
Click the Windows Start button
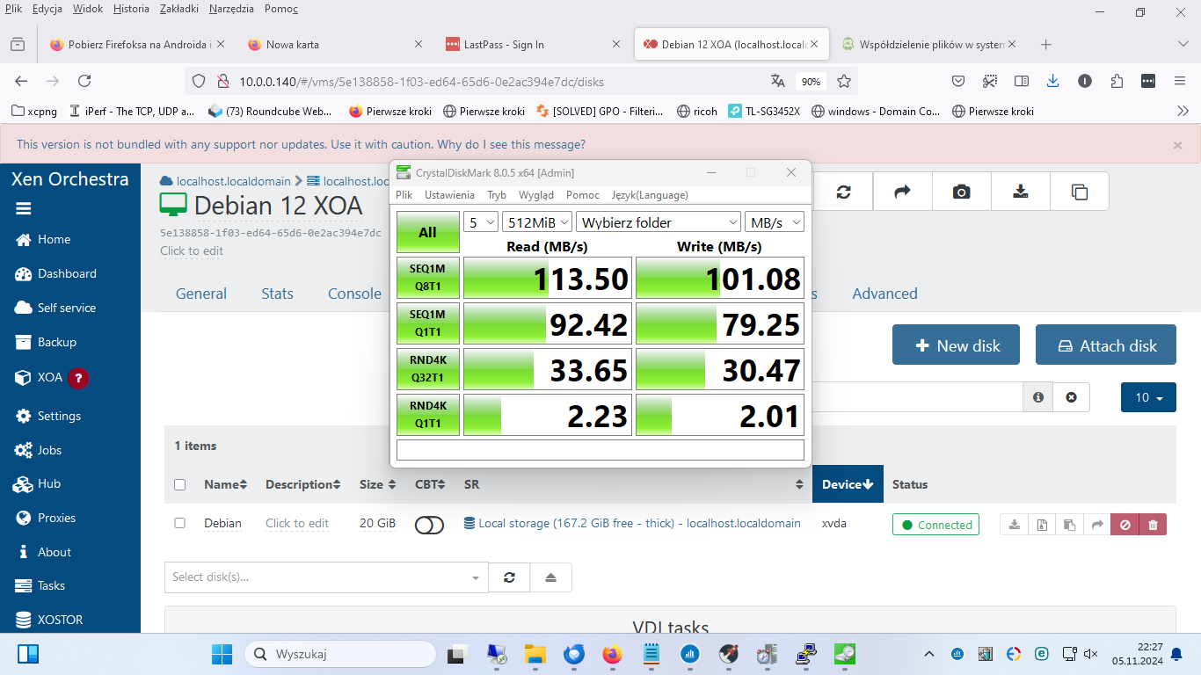pyautogui.click(x=222, y=654)
